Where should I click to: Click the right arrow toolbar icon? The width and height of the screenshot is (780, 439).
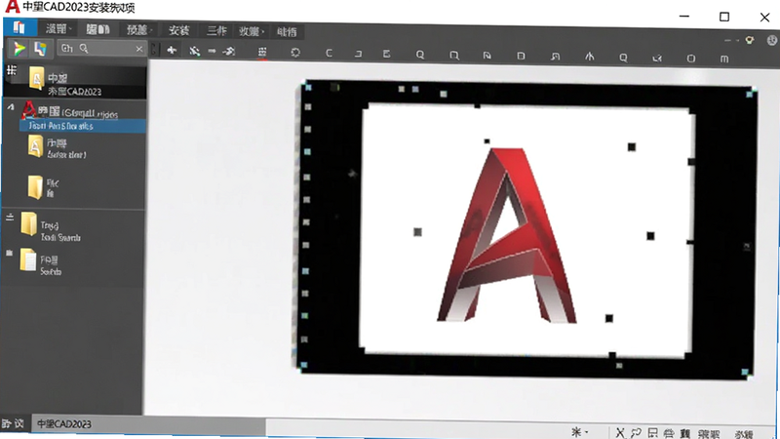click(212, 51)
